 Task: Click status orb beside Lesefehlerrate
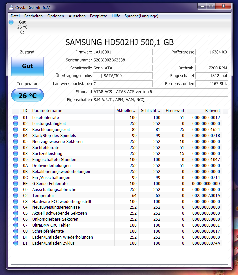tap(16, 117)
